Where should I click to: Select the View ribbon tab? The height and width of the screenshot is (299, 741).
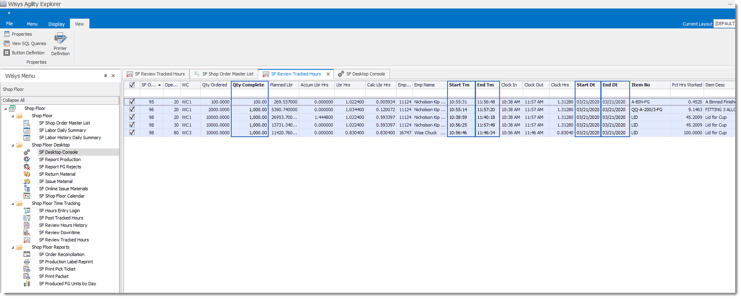click(x=79, y=24)
